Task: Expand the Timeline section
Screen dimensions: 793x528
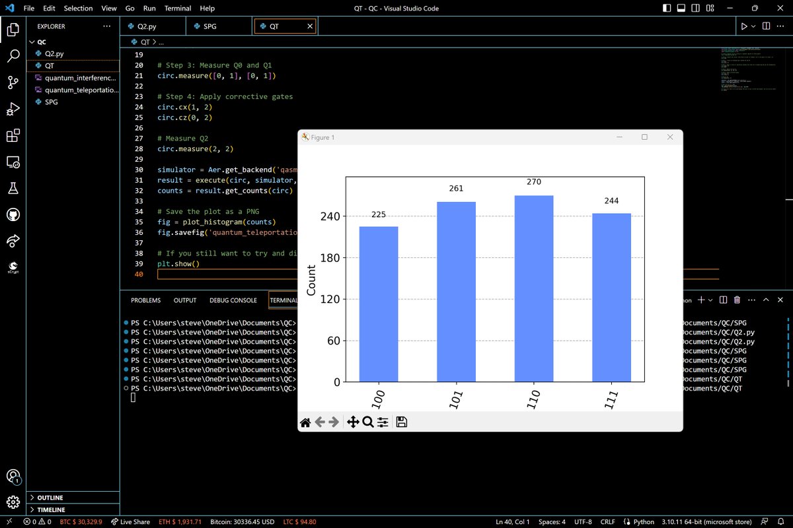Action: 51,510
